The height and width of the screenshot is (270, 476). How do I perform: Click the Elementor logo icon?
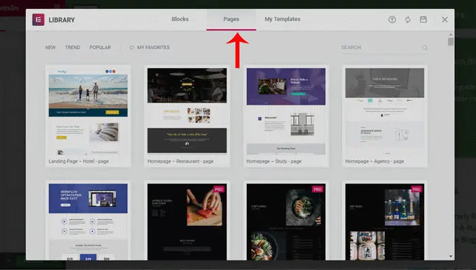pos(38,20)
